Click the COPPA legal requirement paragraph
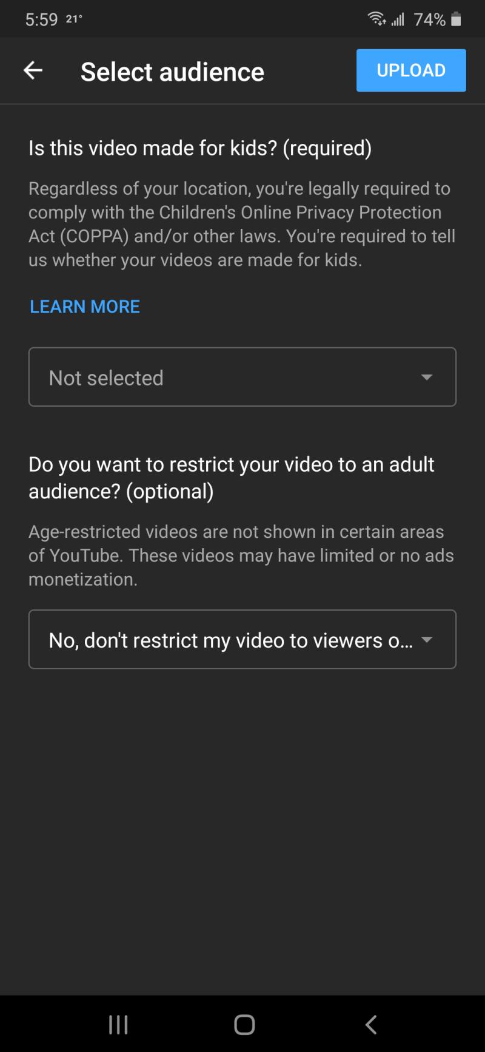Image resolution: width=485 pixels, height=1052 pixels. pos(242,224)
